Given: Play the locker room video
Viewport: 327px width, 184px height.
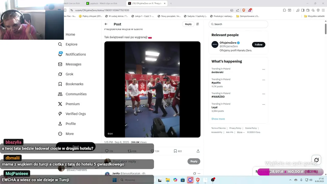Looking at the screenshot, I should [152, 89].
